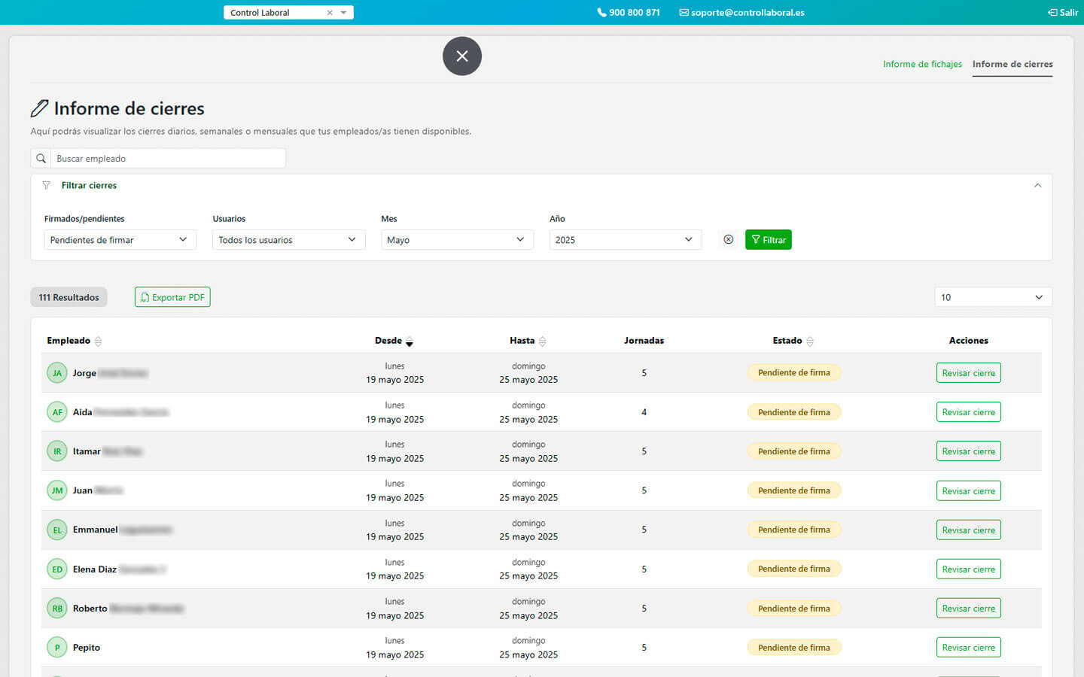Focus the Buscar empleado search field
The image size is (1084, 677).
(x=168, y=159)
